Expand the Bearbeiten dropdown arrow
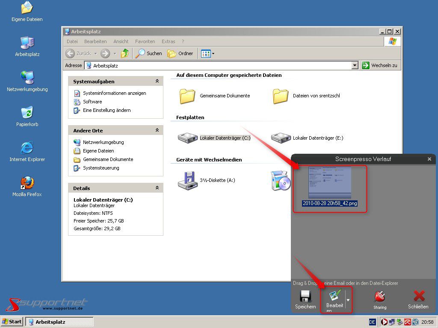Screen dimensions: 438x328 [348, 300]
